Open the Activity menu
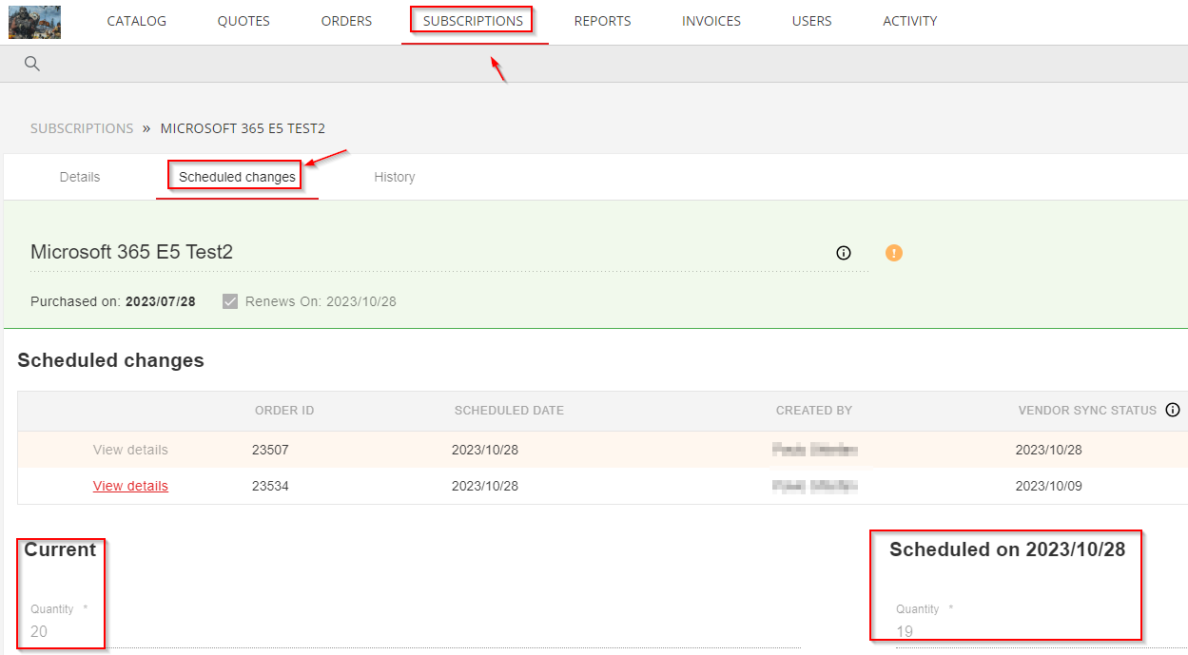This screenshot has height=655, width=1188. 909,21
